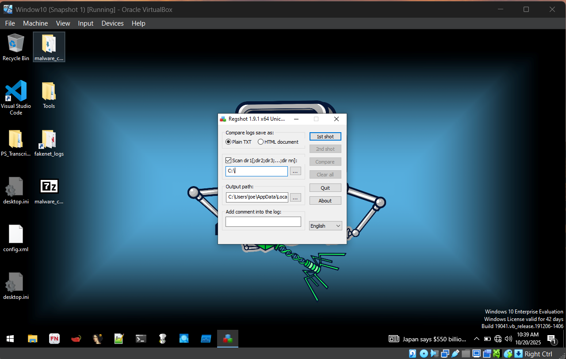The height and width of the screenshot is (359, 566).
Task: Open the VirtualBox Machine menu
Action: click(35, 23)
